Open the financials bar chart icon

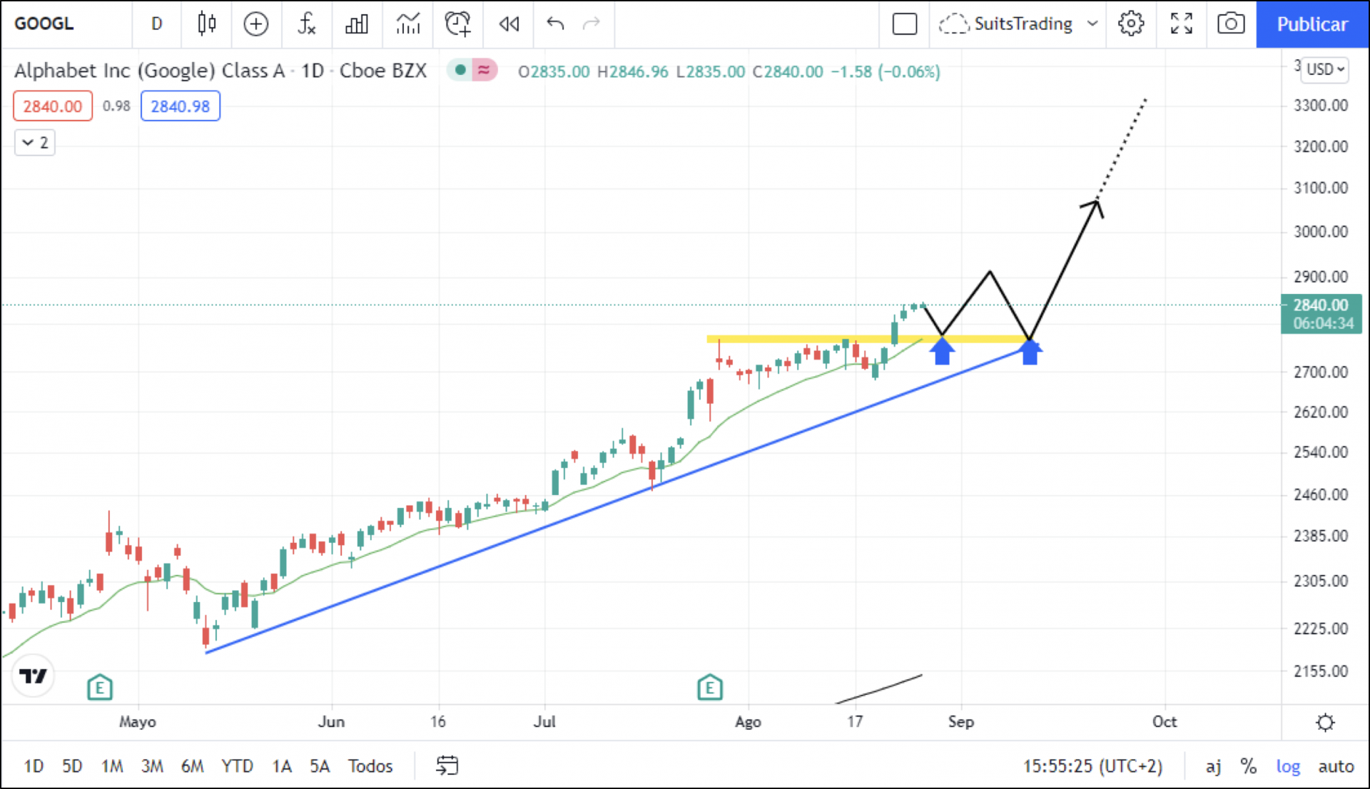(x=356, y=24)
